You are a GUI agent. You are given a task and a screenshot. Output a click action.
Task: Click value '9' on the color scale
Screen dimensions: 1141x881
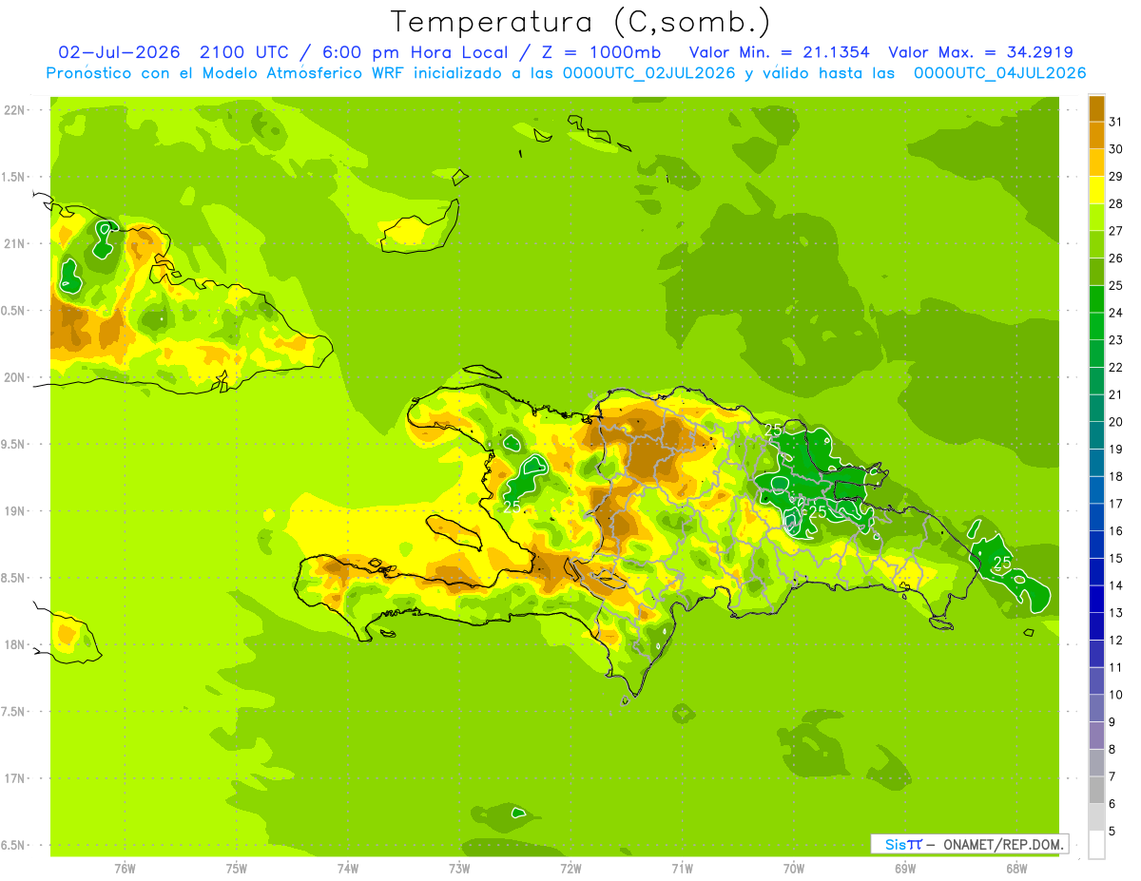1112,722
